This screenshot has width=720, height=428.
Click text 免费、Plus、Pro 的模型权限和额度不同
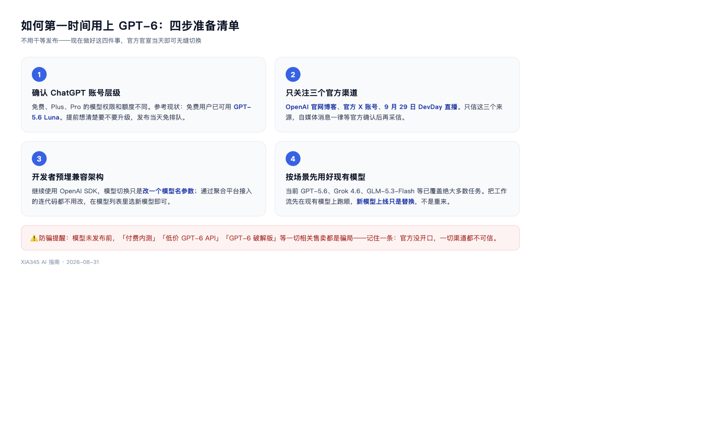click(x=91, y=107)
